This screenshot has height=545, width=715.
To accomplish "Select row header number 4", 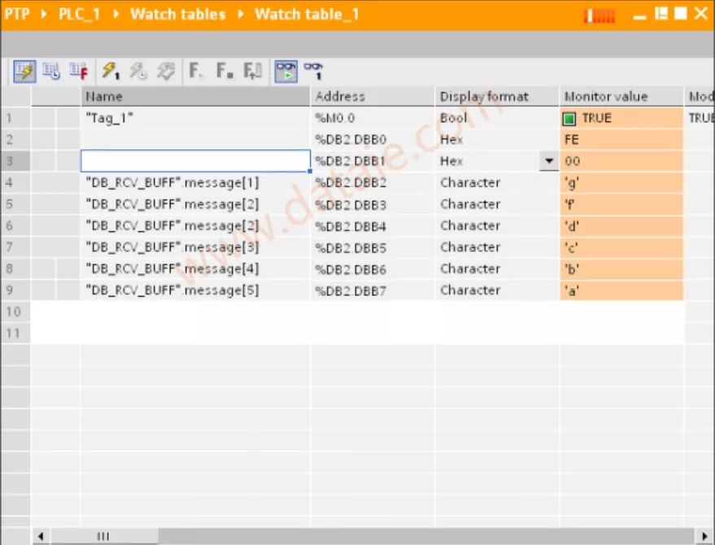I will [x=15, y=183].
